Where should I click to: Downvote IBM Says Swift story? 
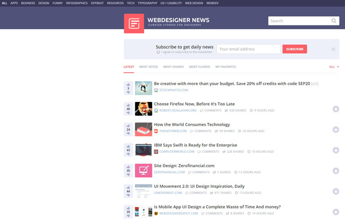point(128,154)
